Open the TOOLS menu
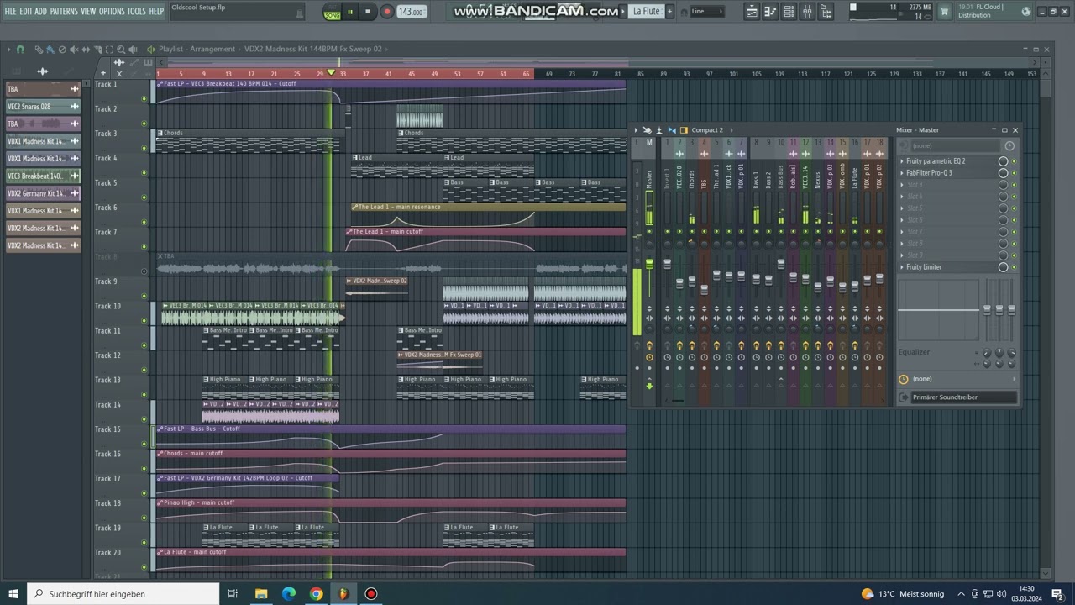Screen dimensions: 1075x605 pyautogui.click(x=136, y=11)
